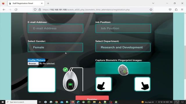Image resolution: width=186 pixels, height=104 pixels.
Task: Browse for a profile picture file
Action: 33,64
